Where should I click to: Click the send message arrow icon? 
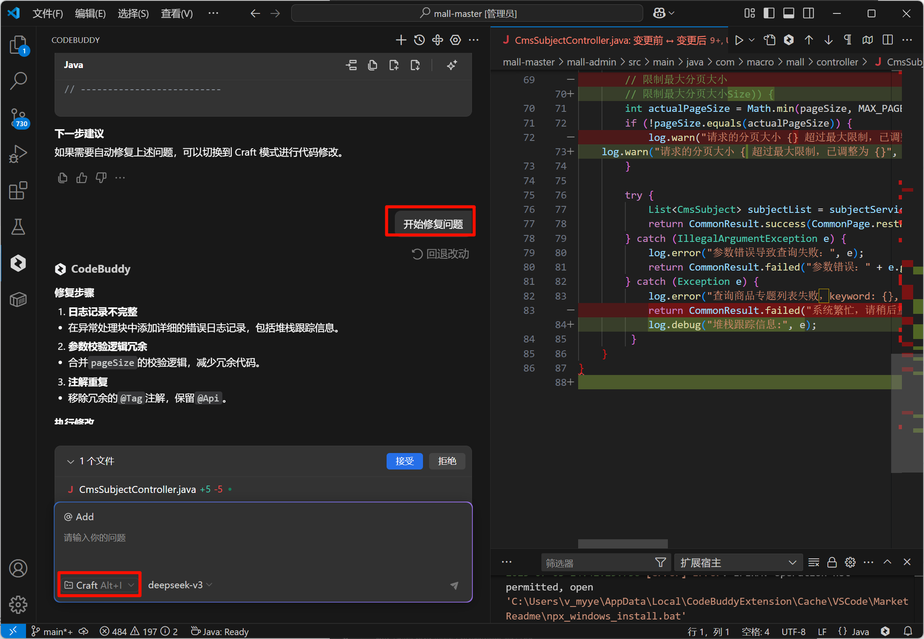tap(454, 585)
